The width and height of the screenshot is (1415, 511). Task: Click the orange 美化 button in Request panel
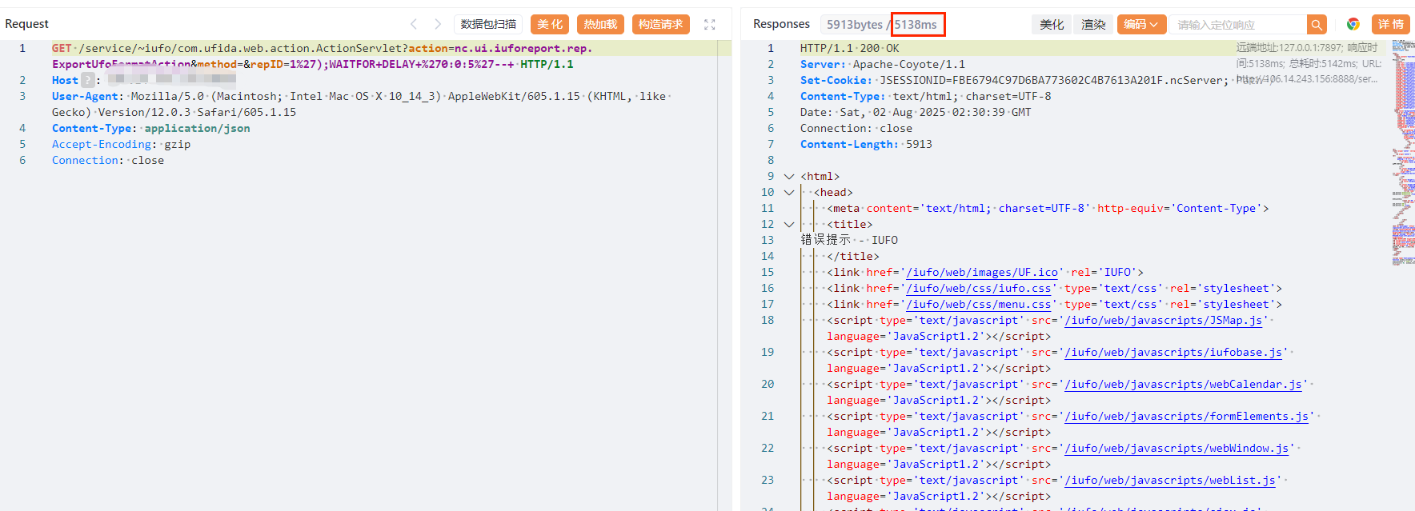(550, 25)
